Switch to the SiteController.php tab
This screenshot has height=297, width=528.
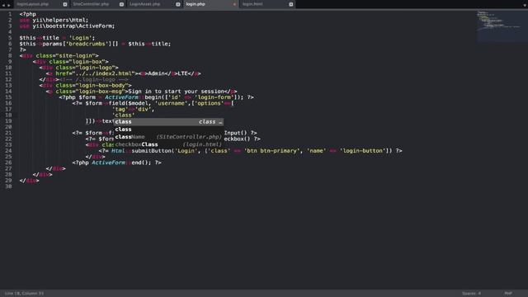(91, 4)
